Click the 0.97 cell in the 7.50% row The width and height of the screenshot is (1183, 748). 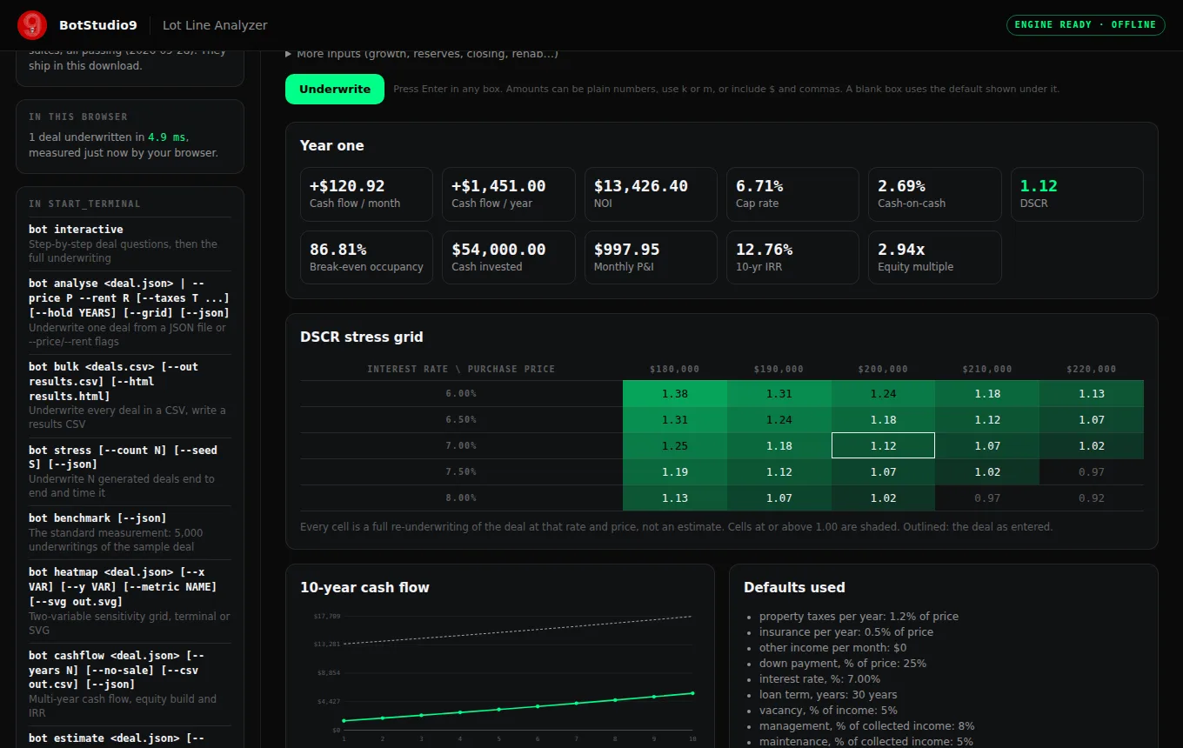coord(1092,472)
